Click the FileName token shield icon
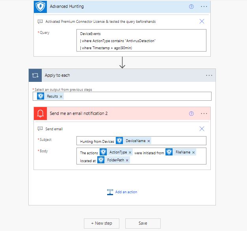This screenshot has height=231, width=247. 169,152
